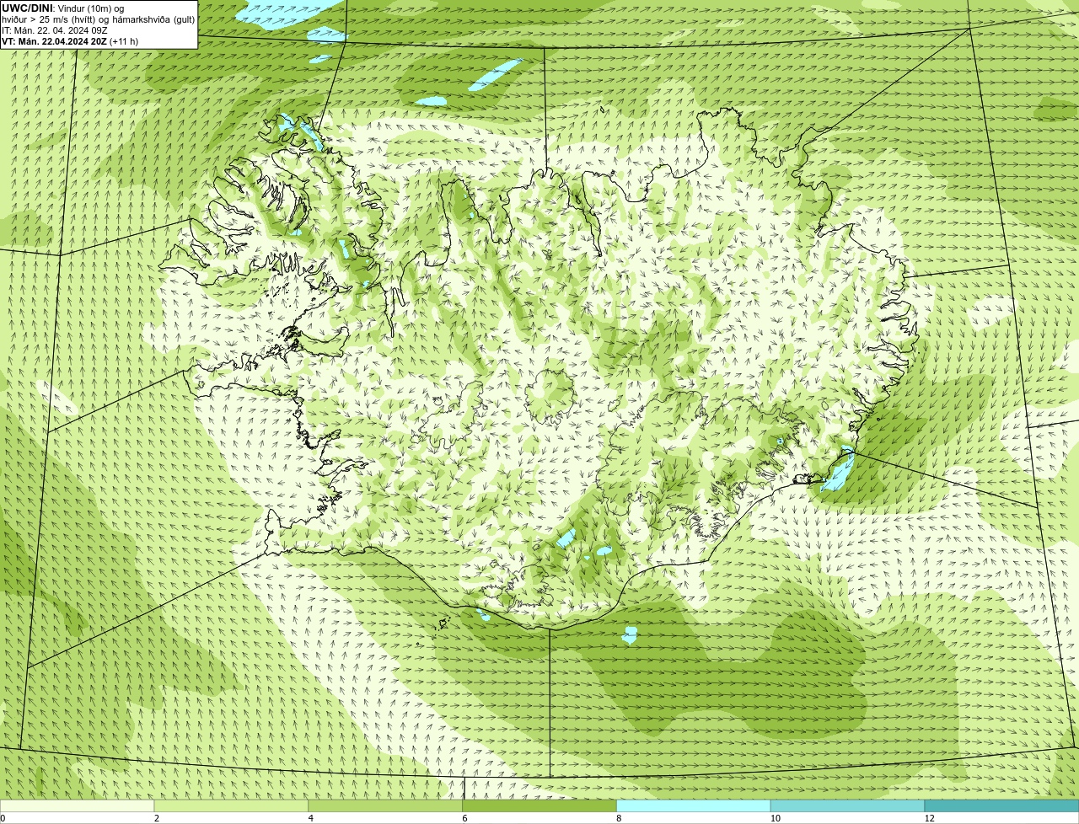Click the 'VT: Mán. 22.04.2024 20Z (+11 h)' line

click(x=70, y=40)
